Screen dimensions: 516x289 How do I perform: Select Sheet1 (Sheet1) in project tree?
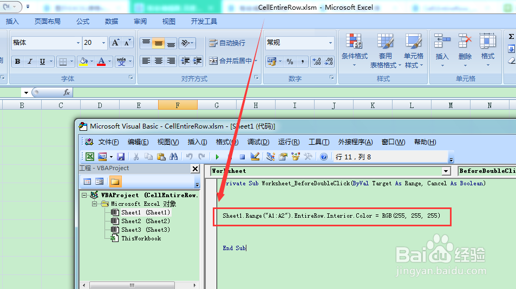146,212
